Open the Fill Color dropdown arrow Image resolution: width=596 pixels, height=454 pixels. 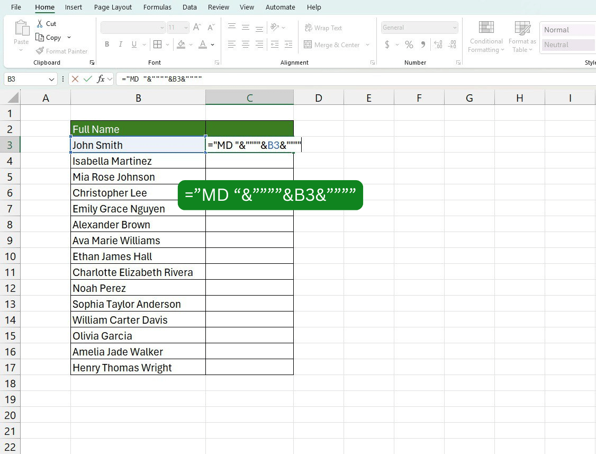click(191, 45)
